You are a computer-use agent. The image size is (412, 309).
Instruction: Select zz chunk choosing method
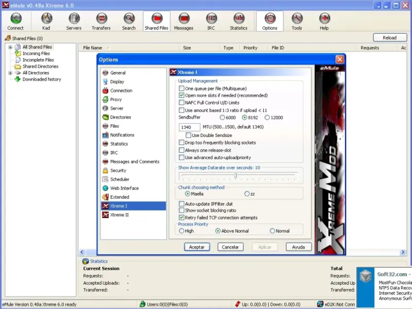[247, 194]
